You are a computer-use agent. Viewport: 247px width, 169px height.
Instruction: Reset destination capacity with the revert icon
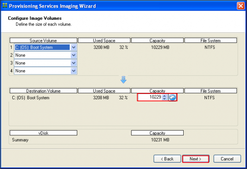coord(173,97)
